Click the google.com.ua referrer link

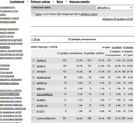[x=44, y=77]
